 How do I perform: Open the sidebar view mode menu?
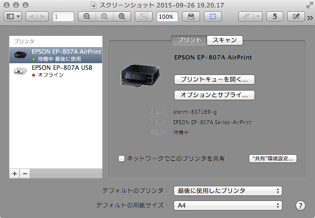tap(13, 17)
